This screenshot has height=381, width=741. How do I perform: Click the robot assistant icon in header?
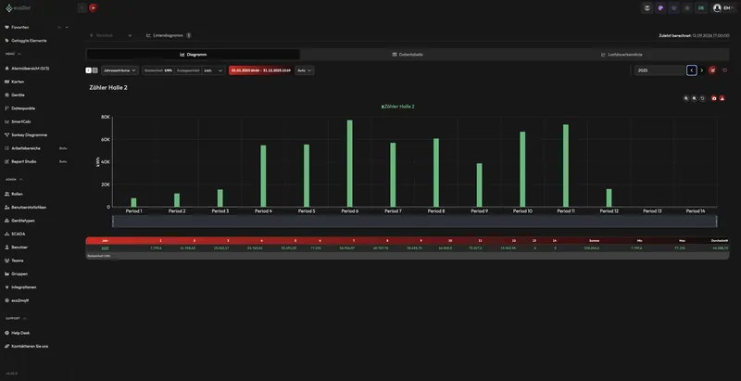647,8
